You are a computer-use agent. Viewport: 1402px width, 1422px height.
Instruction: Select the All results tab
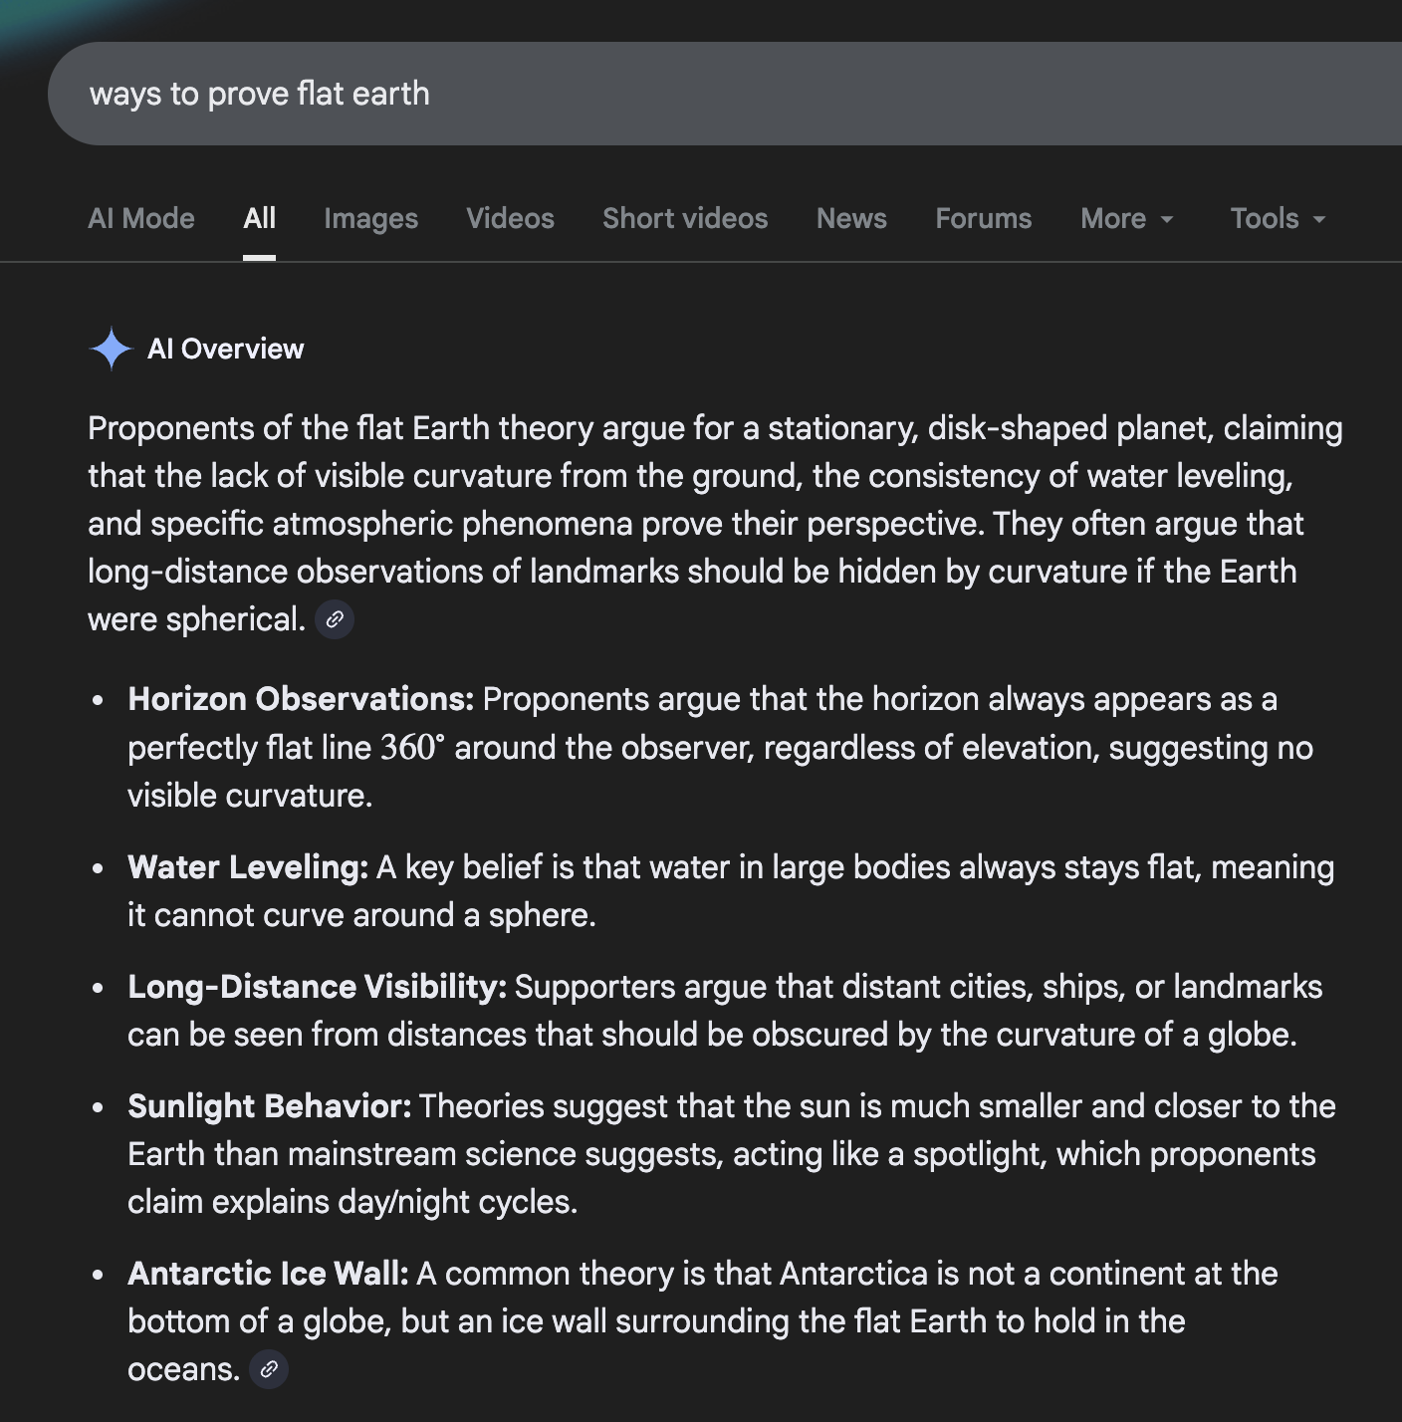pyautogui.click(x=259, y=218)
